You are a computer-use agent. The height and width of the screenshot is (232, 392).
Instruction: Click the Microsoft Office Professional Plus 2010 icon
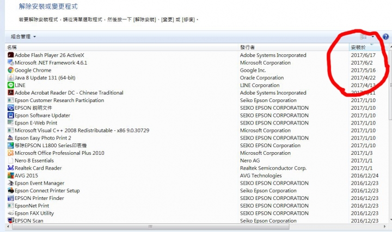[10, 153]
